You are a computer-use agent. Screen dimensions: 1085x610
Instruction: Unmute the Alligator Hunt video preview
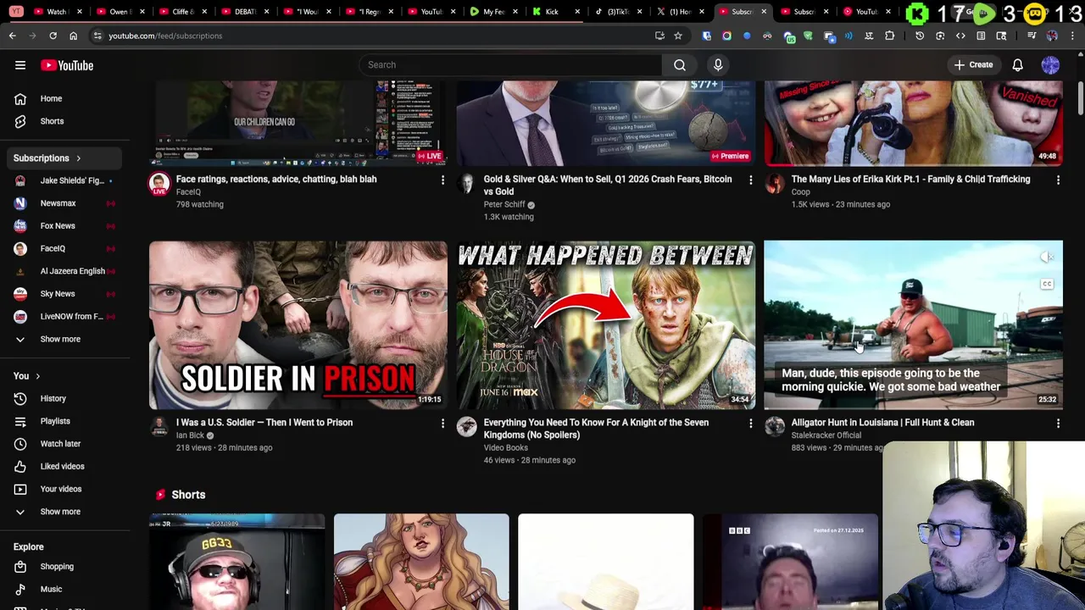[1047, 257]
